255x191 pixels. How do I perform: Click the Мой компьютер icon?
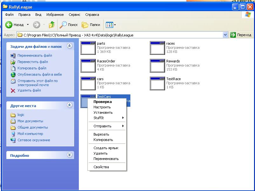pyautogui.click(x=13, y=134)
